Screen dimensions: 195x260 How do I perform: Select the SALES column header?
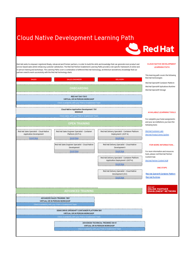34,79
